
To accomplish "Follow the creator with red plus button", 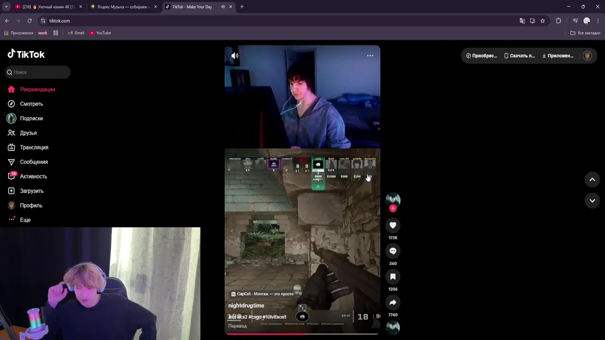I will tap(393, 208).
